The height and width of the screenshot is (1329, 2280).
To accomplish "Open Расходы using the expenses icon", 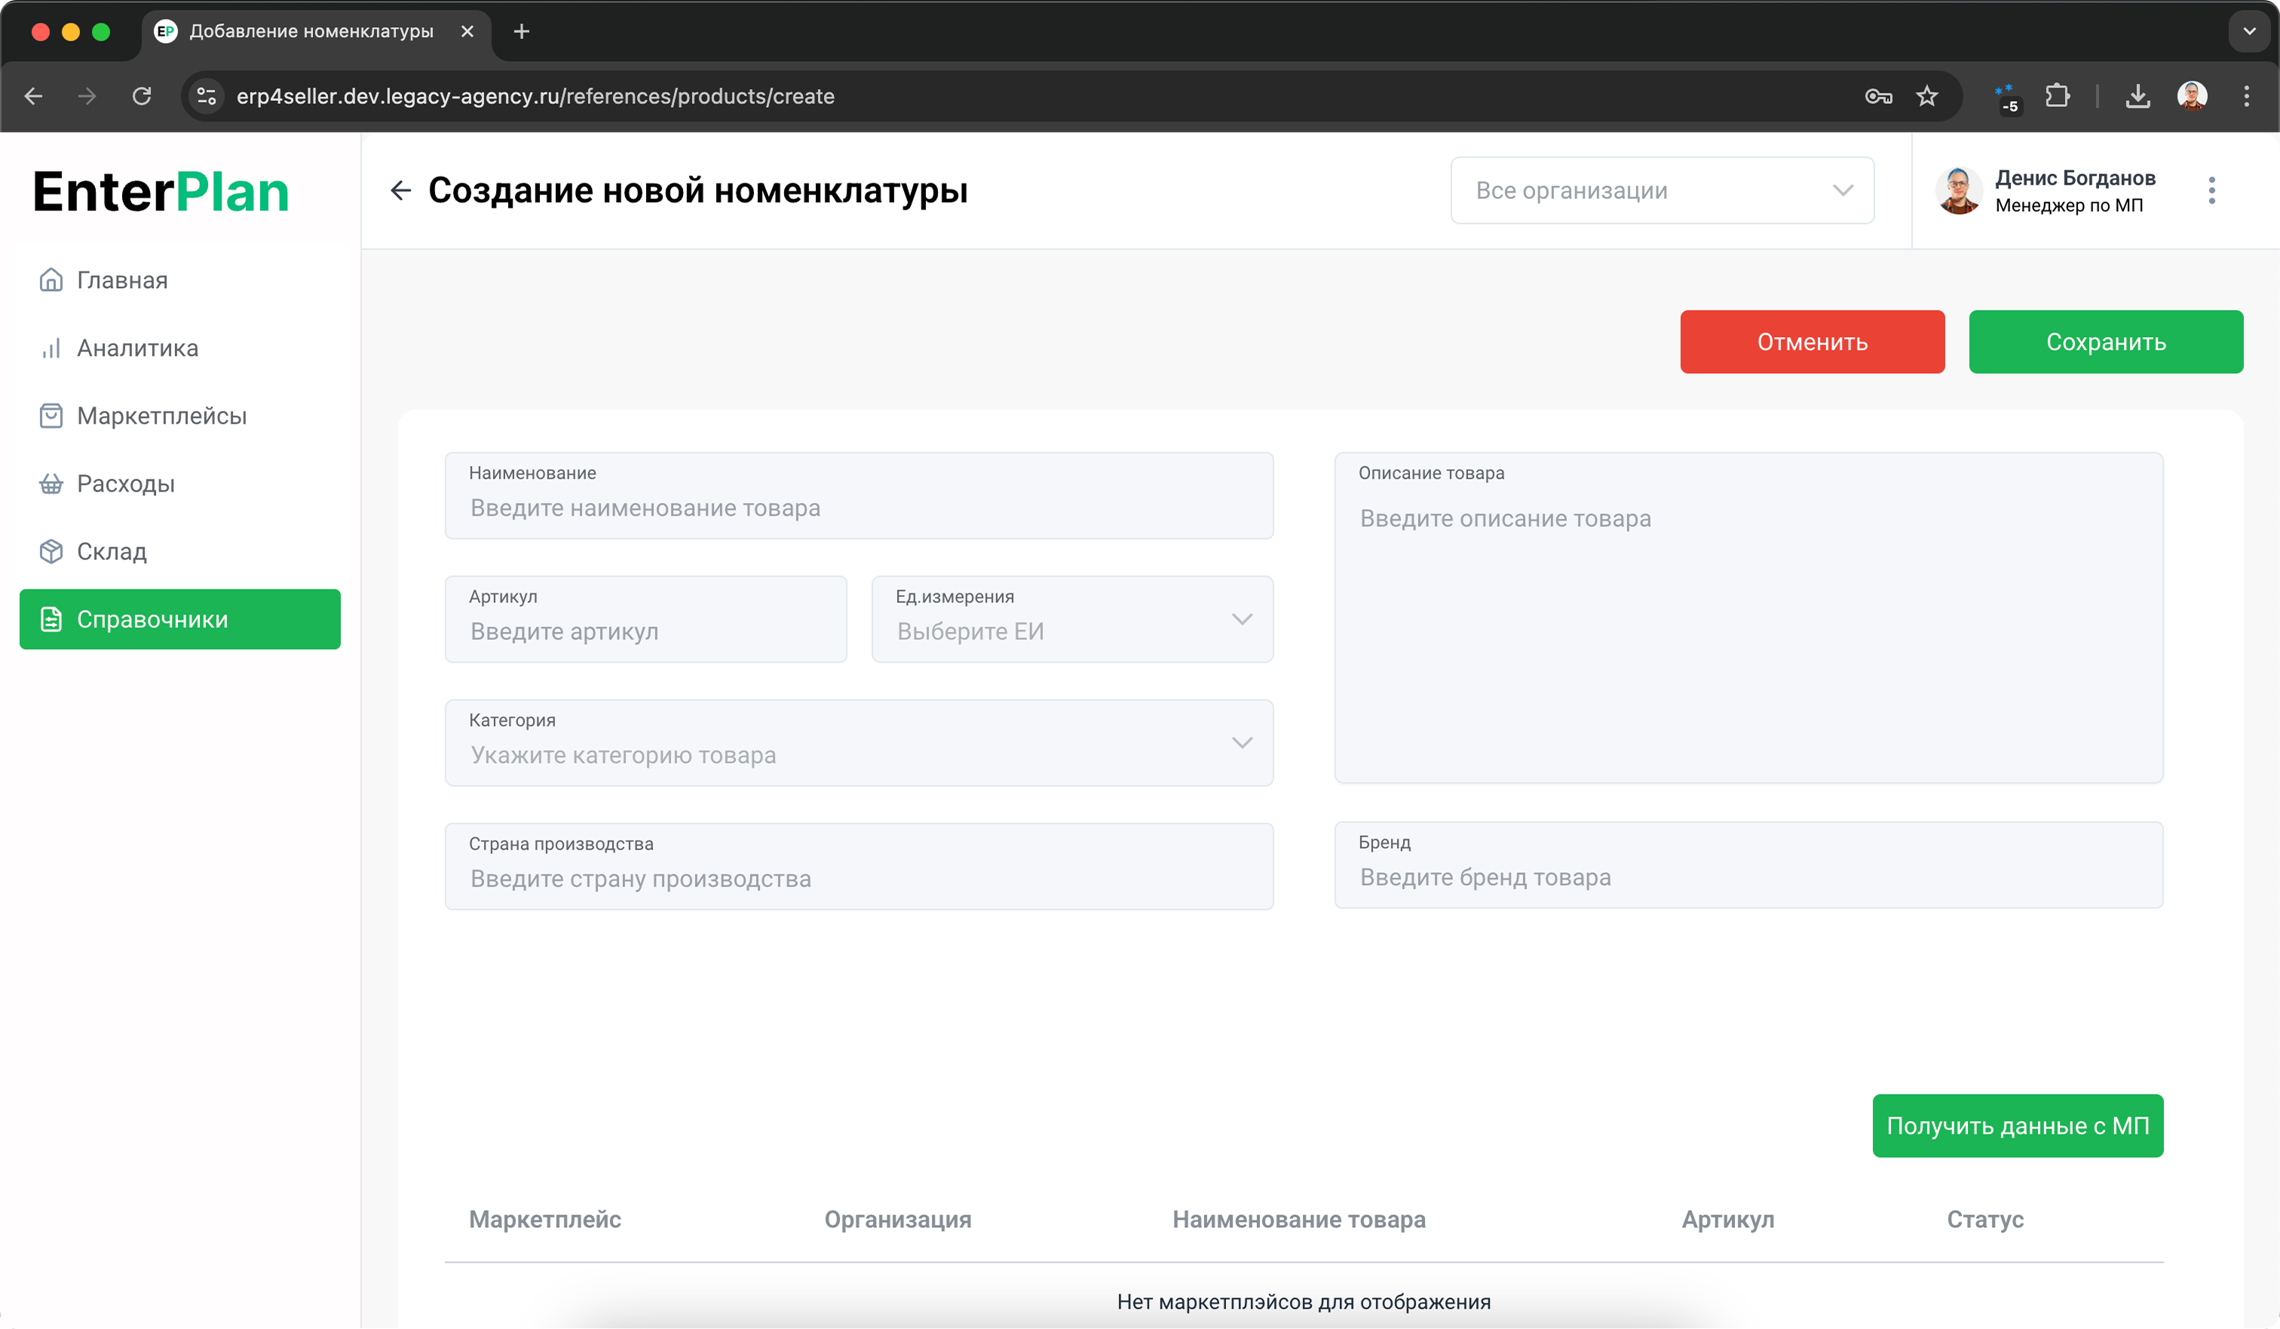I will 51,483.
